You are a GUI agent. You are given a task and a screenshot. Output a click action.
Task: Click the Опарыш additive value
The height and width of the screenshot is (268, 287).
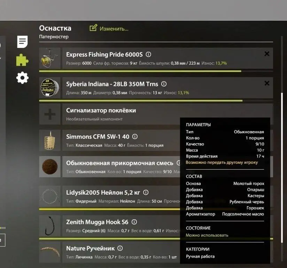click(x=256, y=190)
